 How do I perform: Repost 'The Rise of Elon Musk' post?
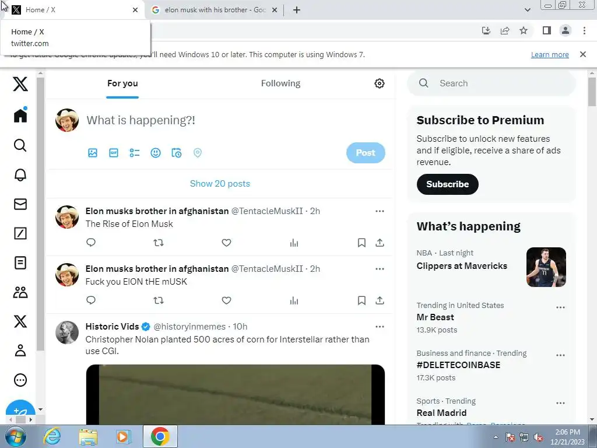(x=159, y=242)
